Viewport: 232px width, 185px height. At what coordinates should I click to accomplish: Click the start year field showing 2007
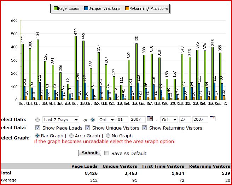click(138, 120)
